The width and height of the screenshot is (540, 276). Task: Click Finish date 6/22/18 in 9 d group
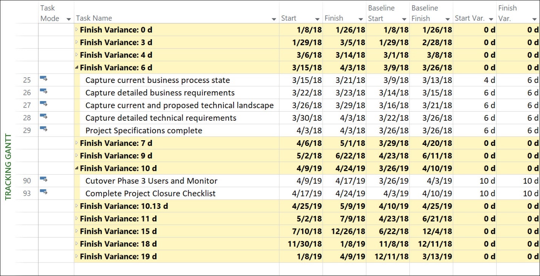(350, 156)
